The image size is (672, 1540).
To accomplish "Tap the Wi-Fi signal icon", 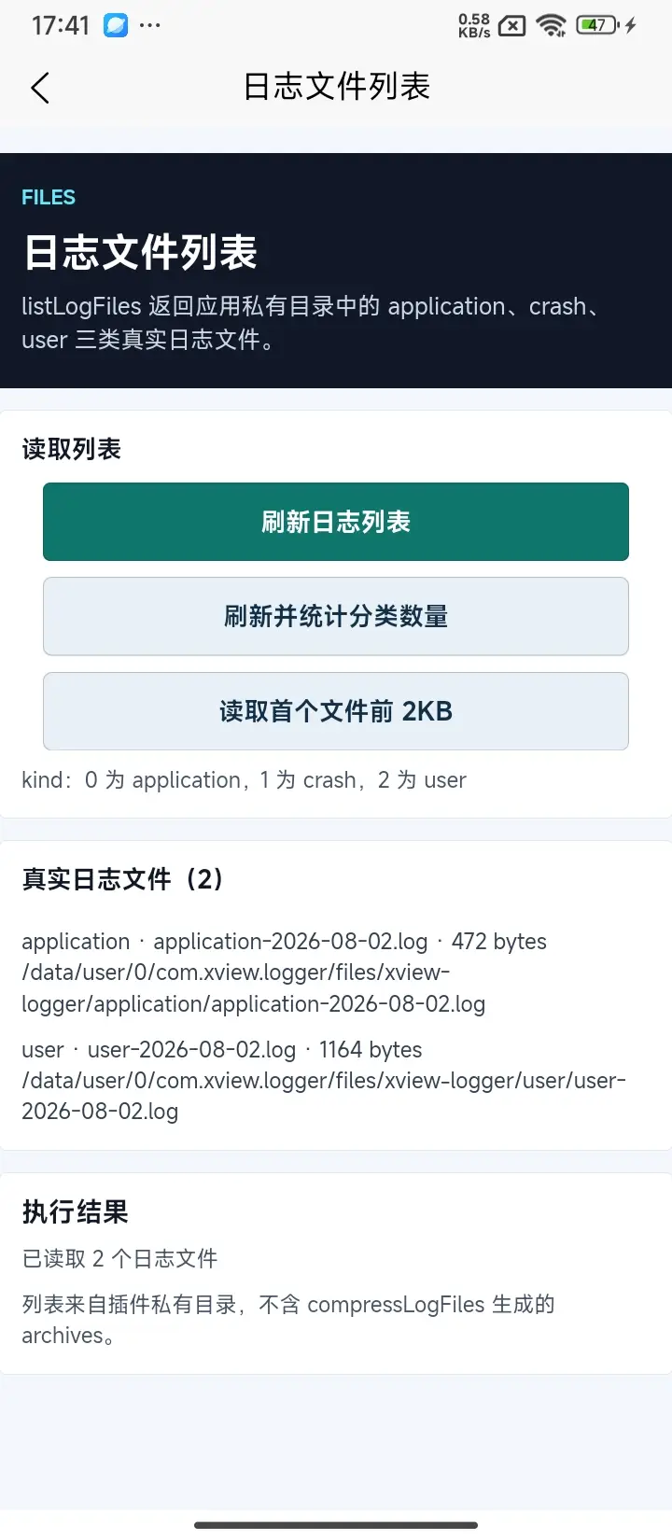I will (552, 25).
